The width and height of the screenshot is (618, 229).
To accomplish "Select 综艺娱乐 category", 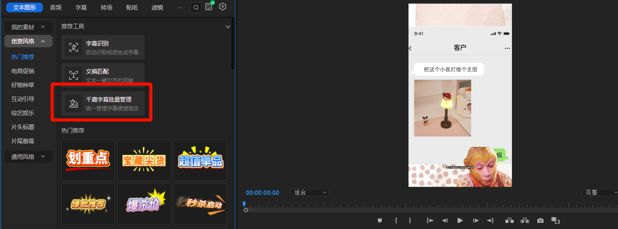I will coord(23,113).
